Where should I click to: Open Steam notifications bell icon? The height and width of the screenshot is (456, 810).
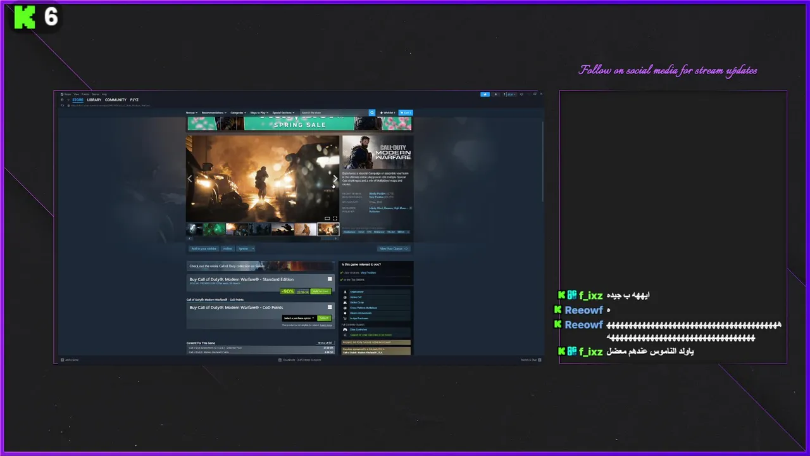[495, 94]
